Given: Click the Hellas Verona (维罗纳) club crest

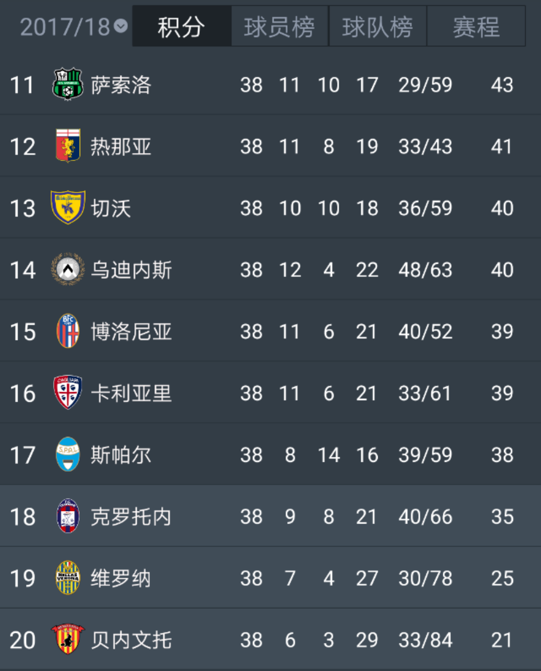Looking at the screenshot, I should pyautogui.click(x=68, y=578).
